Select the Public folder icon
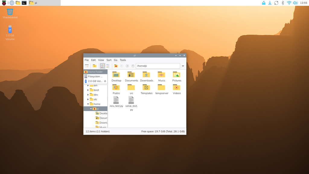Image resolution: width=309 pixels, height=174 pixels. pyautogui.click(x=116, y=89)
